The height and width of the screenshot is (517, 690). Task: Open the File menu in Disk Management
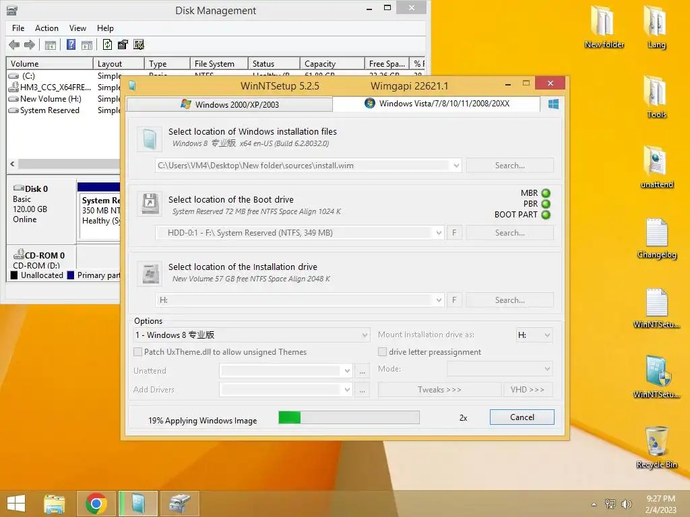click(x=18, y=28)
